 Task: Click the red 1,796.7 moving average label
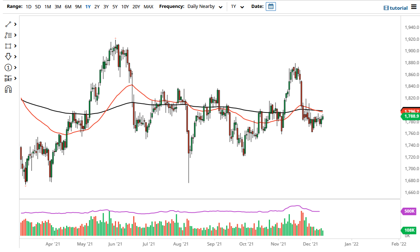coord(410,111)
